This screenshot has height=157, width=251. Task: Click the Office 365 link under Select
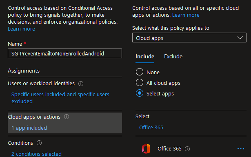tap(151, 127)
